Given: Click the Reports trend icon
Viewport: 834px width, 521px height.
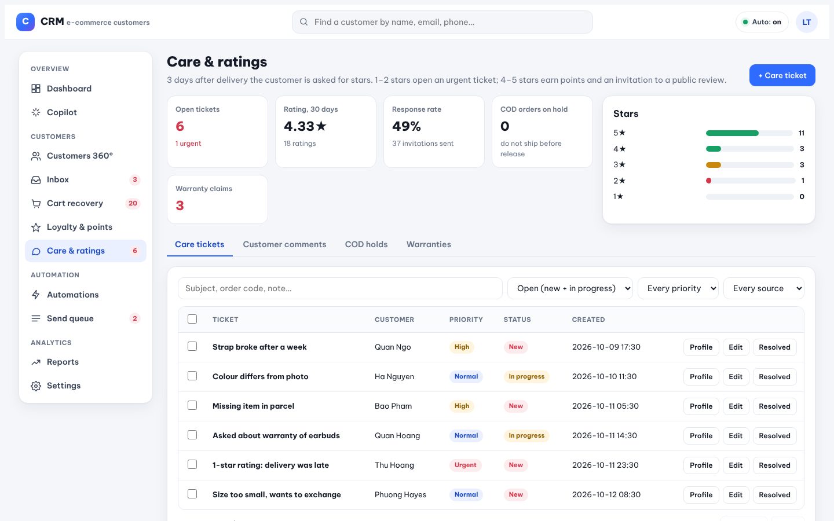Looking at the screenshot, I should (36, 362).
